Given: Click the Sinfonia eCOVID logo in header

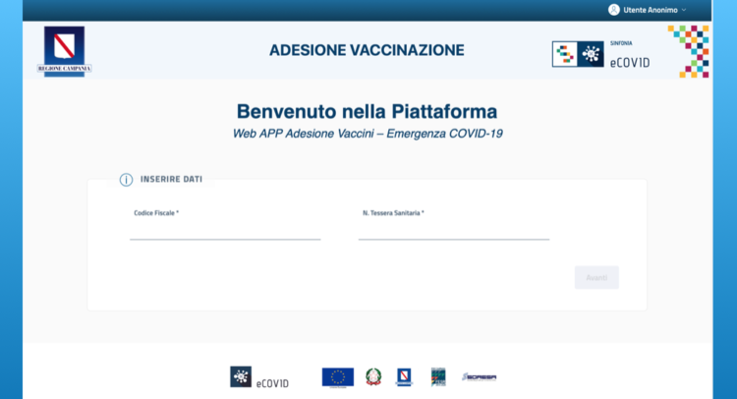Looking at the screenshot, I should tap(601, 54).
